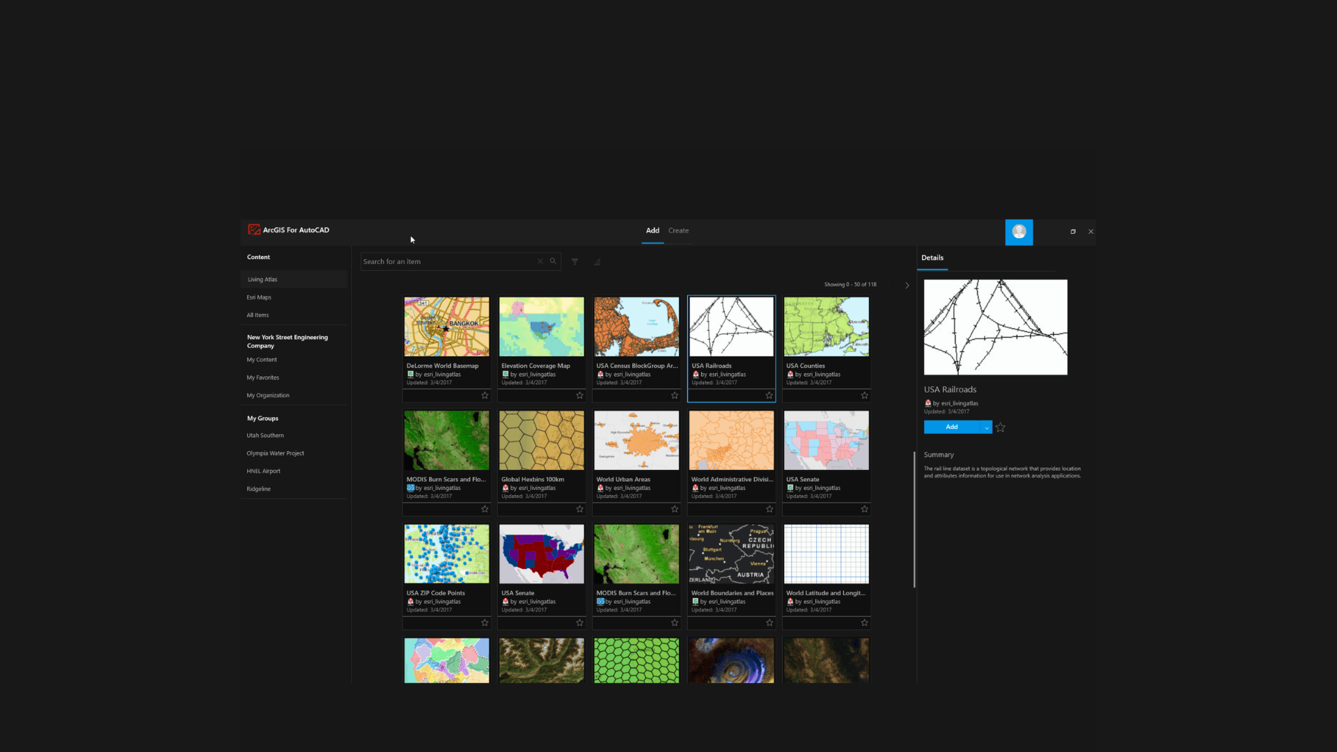Open the user profile avatar

pos(1019,232)
